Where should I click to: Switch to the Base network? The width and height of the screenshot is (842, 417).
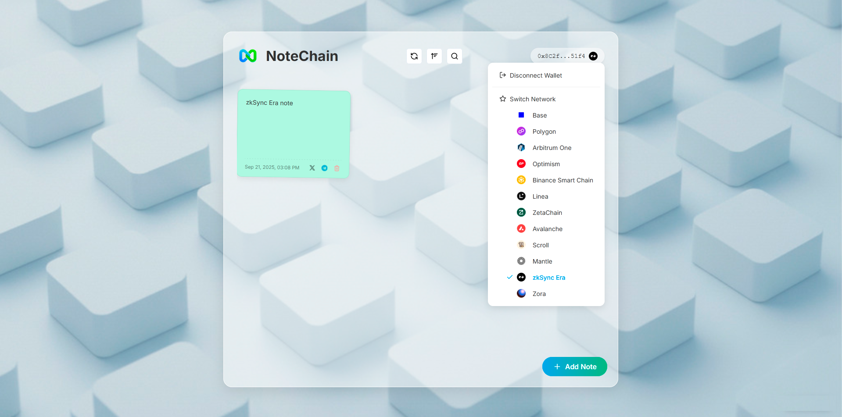point(539,115)
